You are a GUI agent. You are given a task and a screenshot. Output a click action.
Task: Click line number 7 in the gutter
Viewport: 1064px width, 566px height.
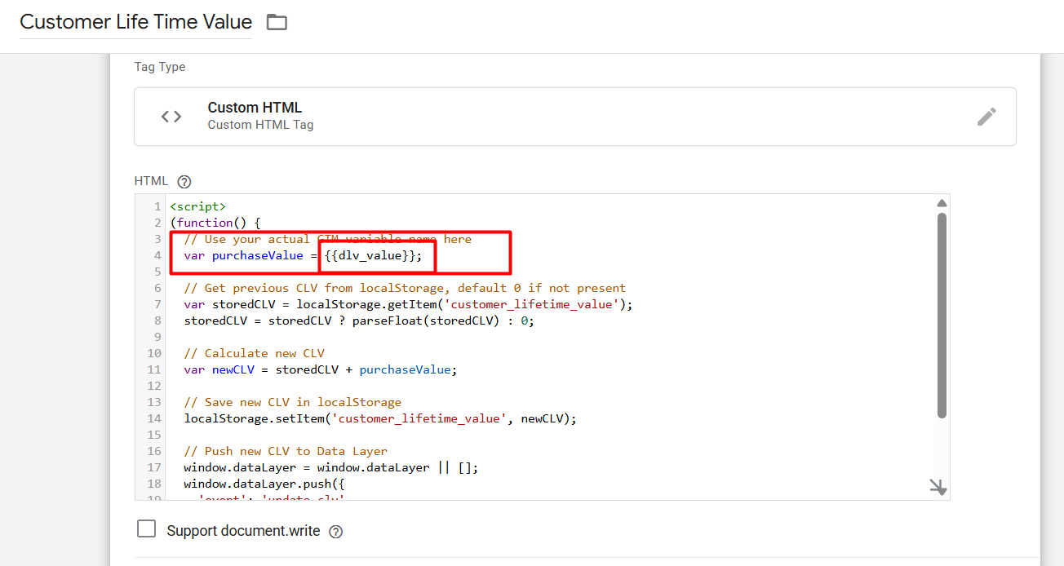[157, 305]
